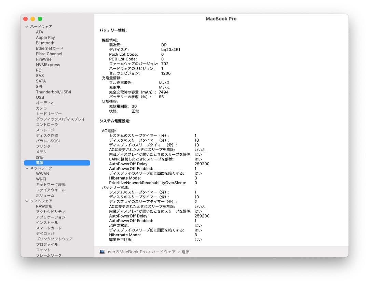Collapse the ネットワーク section
The image size is (369, 284).
[x=26, y=168]
